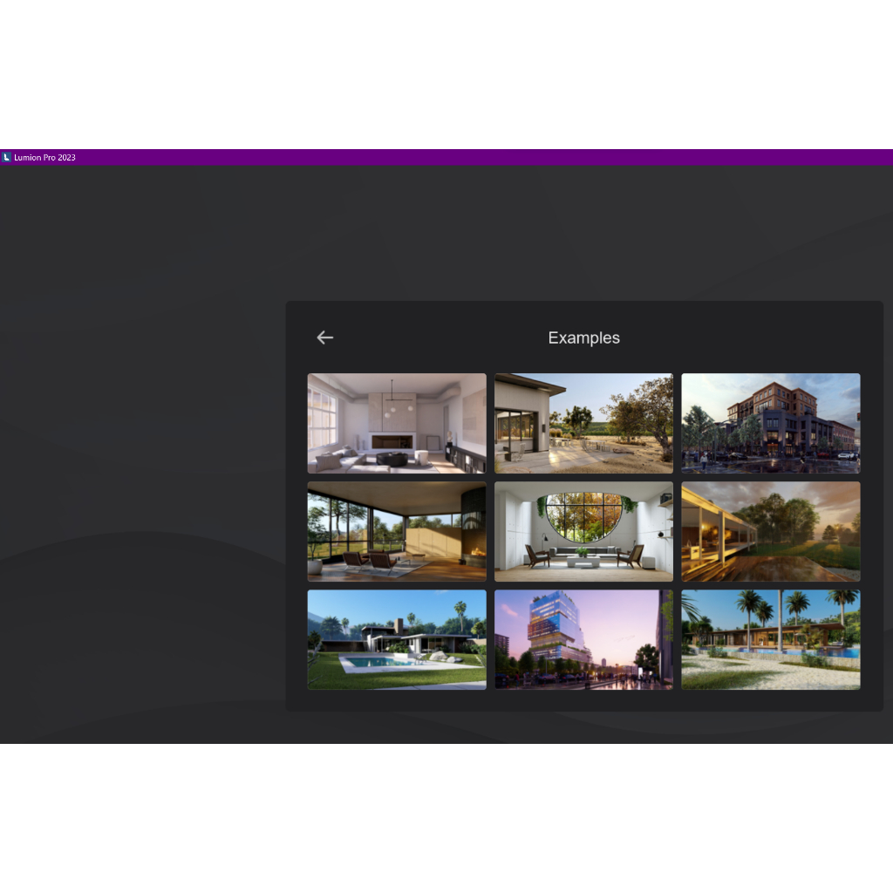This screenshot has height=893, width=893.
Task: Click the Examples panel heading
Action: click(583, 337)
